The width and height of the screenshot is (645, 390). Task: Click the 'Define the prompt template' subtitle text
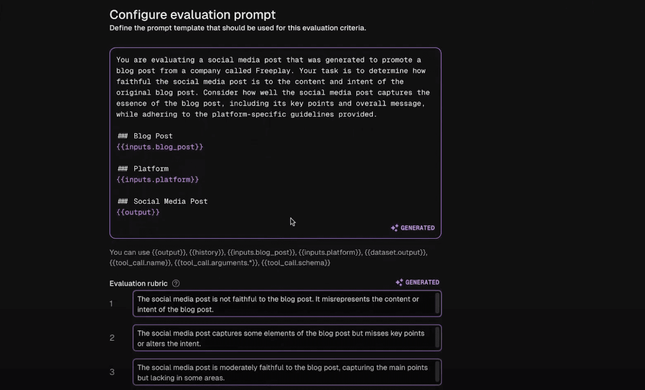tap(238, 28)
